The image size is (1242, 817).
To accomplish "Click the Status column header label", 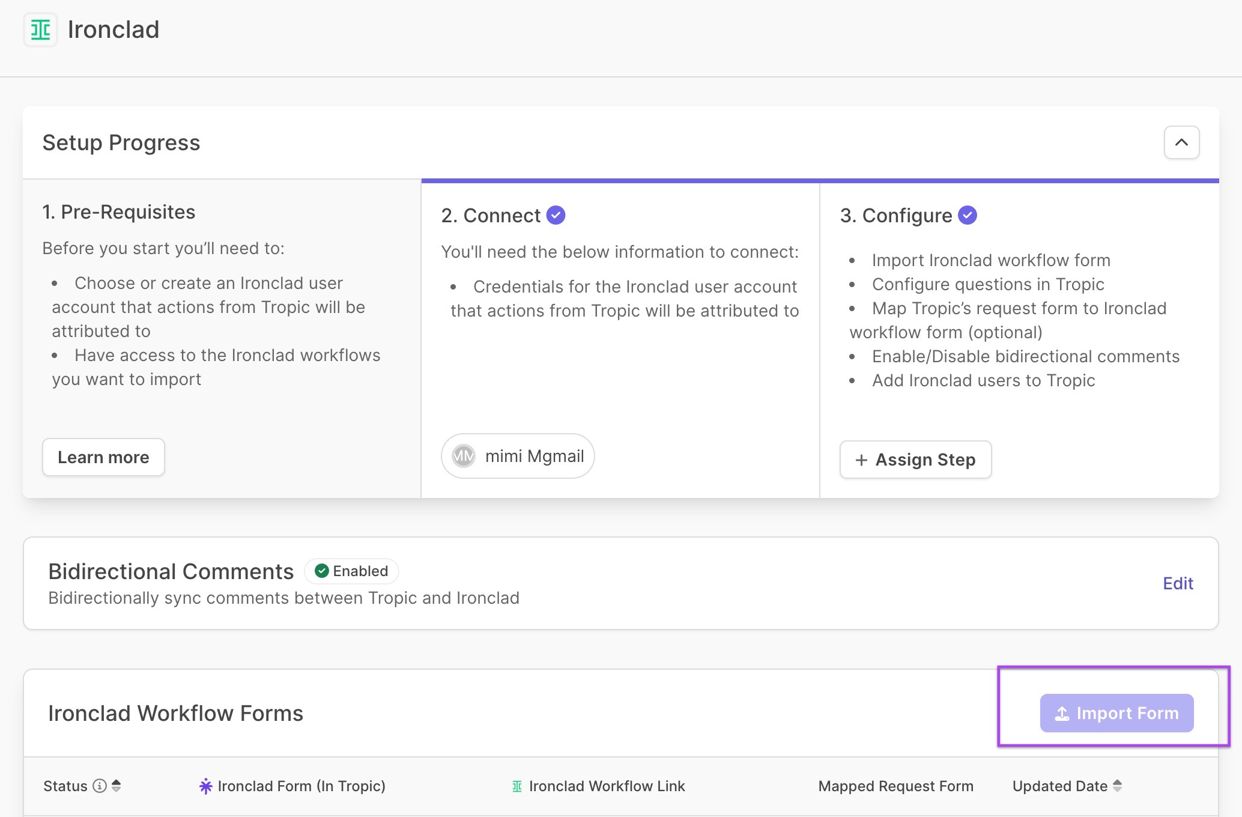I will 65,786.
